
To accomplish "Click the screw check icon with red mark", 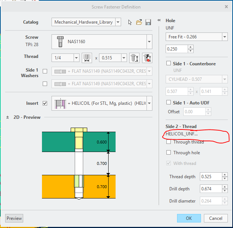I will (147, 58).
